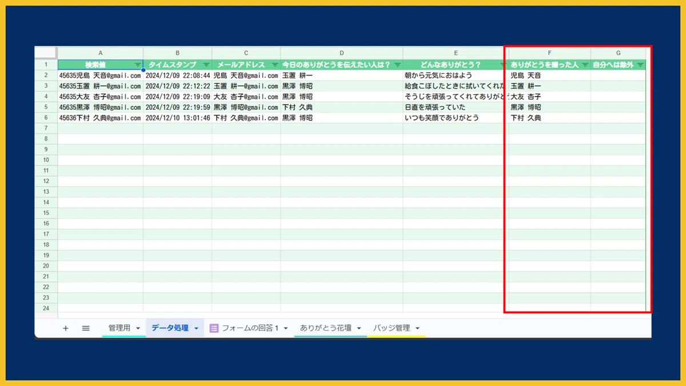686x386 pixels.
Task: Click timestamp 2024/12/09 22:12:22
Action: pyautogui.click(x=177, y=86)
